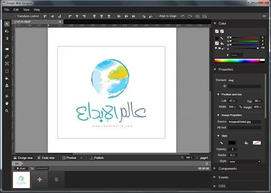Viewport: 271px width, 193px height.
Task: Expand the Components panel
Action: (x=228, y=168)
